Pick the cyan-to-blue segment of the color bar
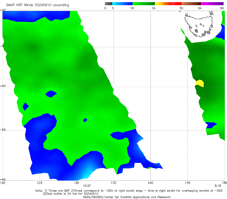The height and width of the screenshot is (199, 227). (122, 4)
